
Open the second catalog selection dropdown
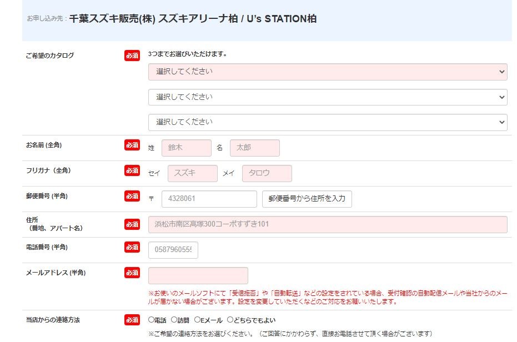click(327, 97)
